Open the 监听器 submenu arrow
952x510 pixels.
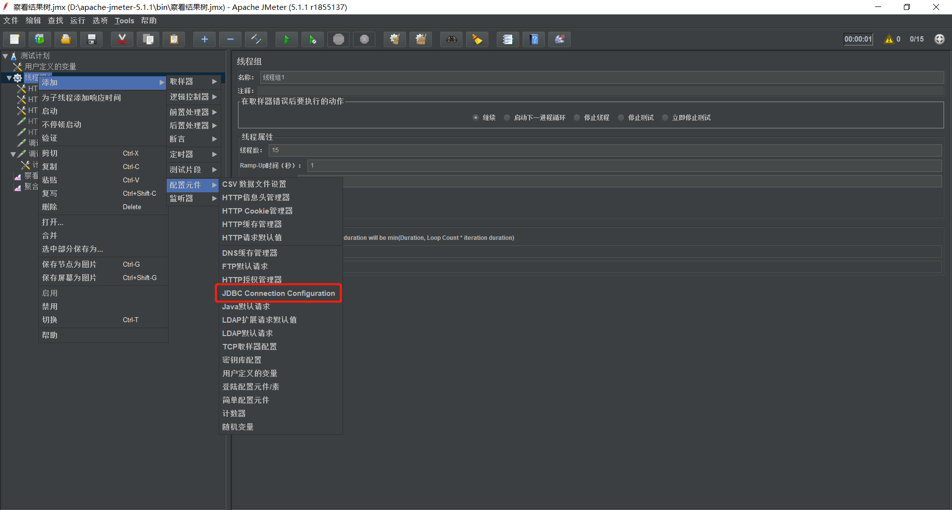(x=214, y=198)
